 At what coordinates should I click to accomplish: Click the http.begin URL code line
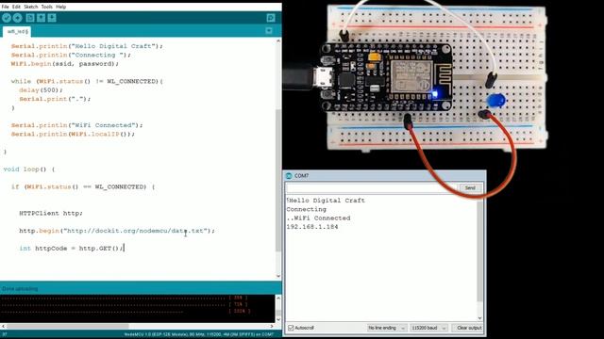coord(117,231)
